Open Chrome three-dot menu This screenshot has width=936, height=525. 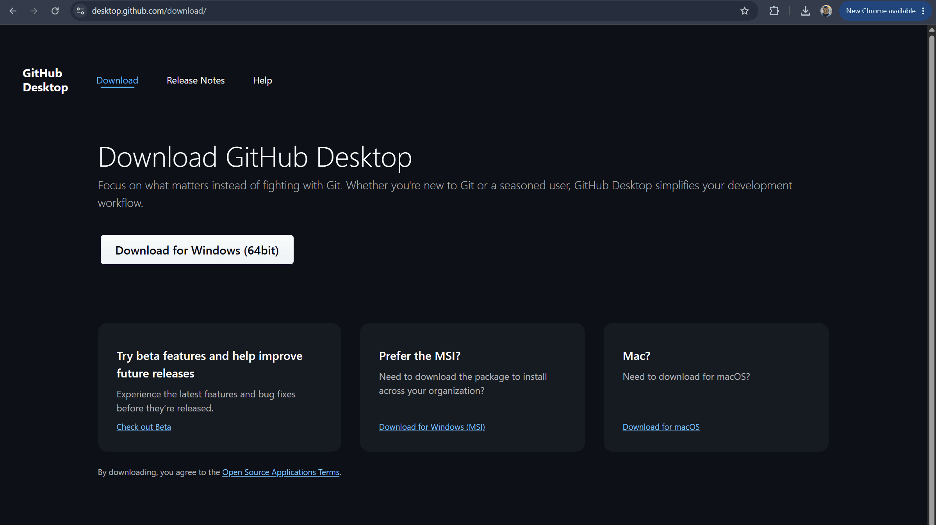923,11
